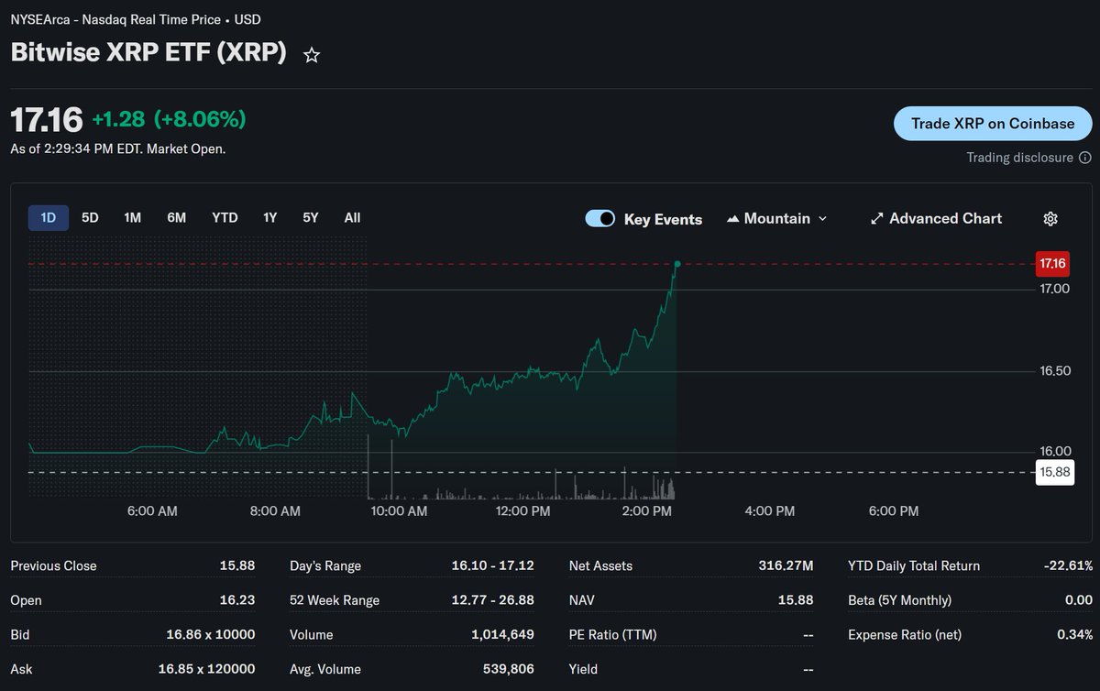Click the Ask value 16.85 x 120000
Viewport: 1100px width, 691px height.
point(206,669)
